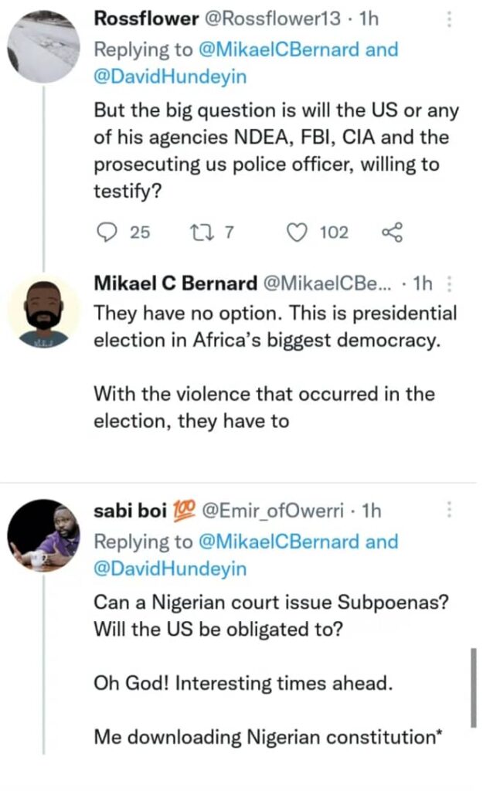The width and height of the screenshot is (500, 791).
Task: Open @DavidHundeyin link in Rossflower's reply
Action: 170,77
